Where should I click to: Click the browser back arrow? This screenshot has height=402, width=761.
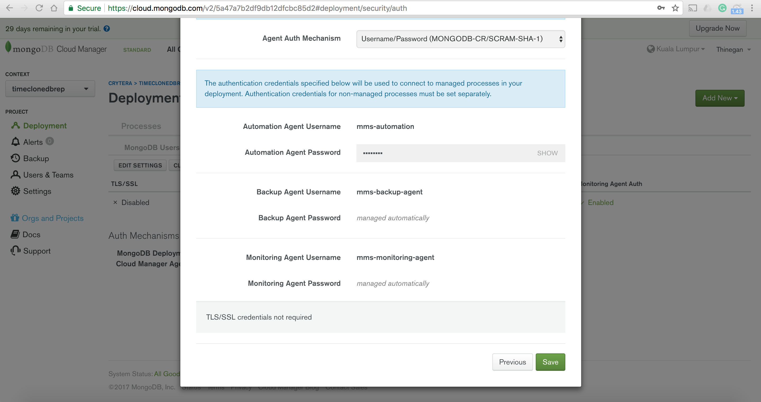point(10,8)
